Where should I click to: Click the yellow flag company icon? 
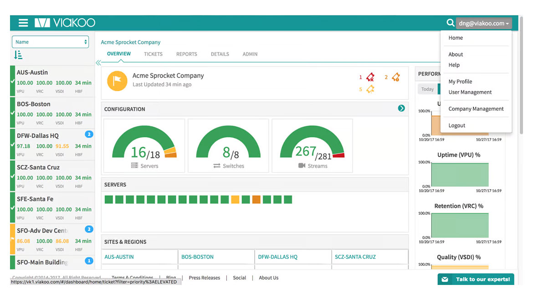[117, 81]
